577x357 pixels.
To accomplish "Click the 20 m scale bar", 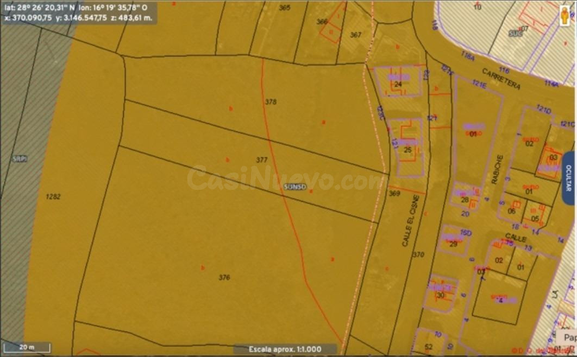I will tap(27, 347).
